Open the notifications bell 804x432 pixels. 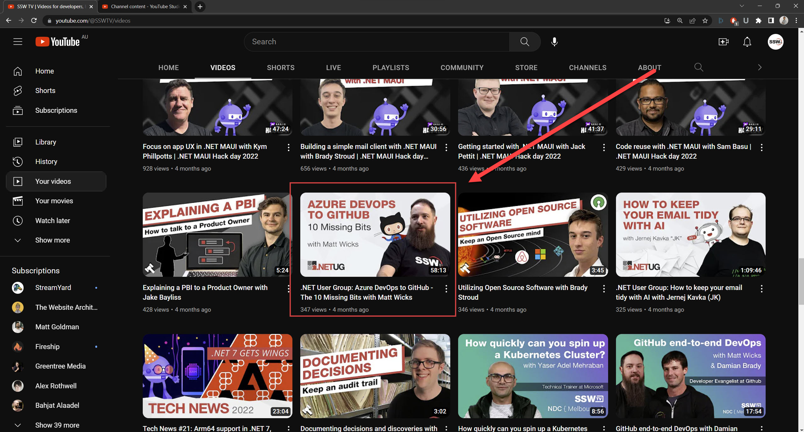click(747, 41)
